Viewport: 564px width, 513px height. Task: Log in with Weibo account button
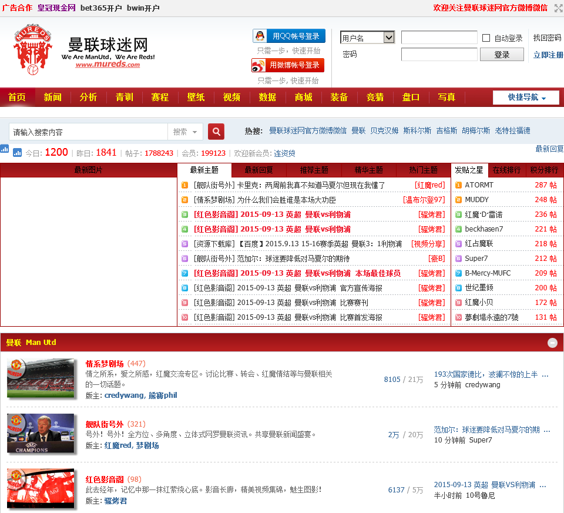tap(288, 65)
